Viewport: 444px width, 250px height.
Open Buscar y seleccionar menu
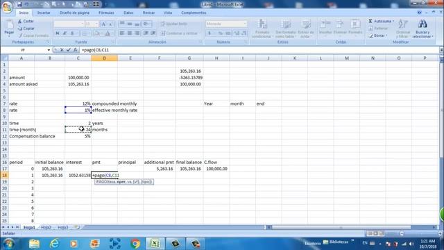coord(422,28)
